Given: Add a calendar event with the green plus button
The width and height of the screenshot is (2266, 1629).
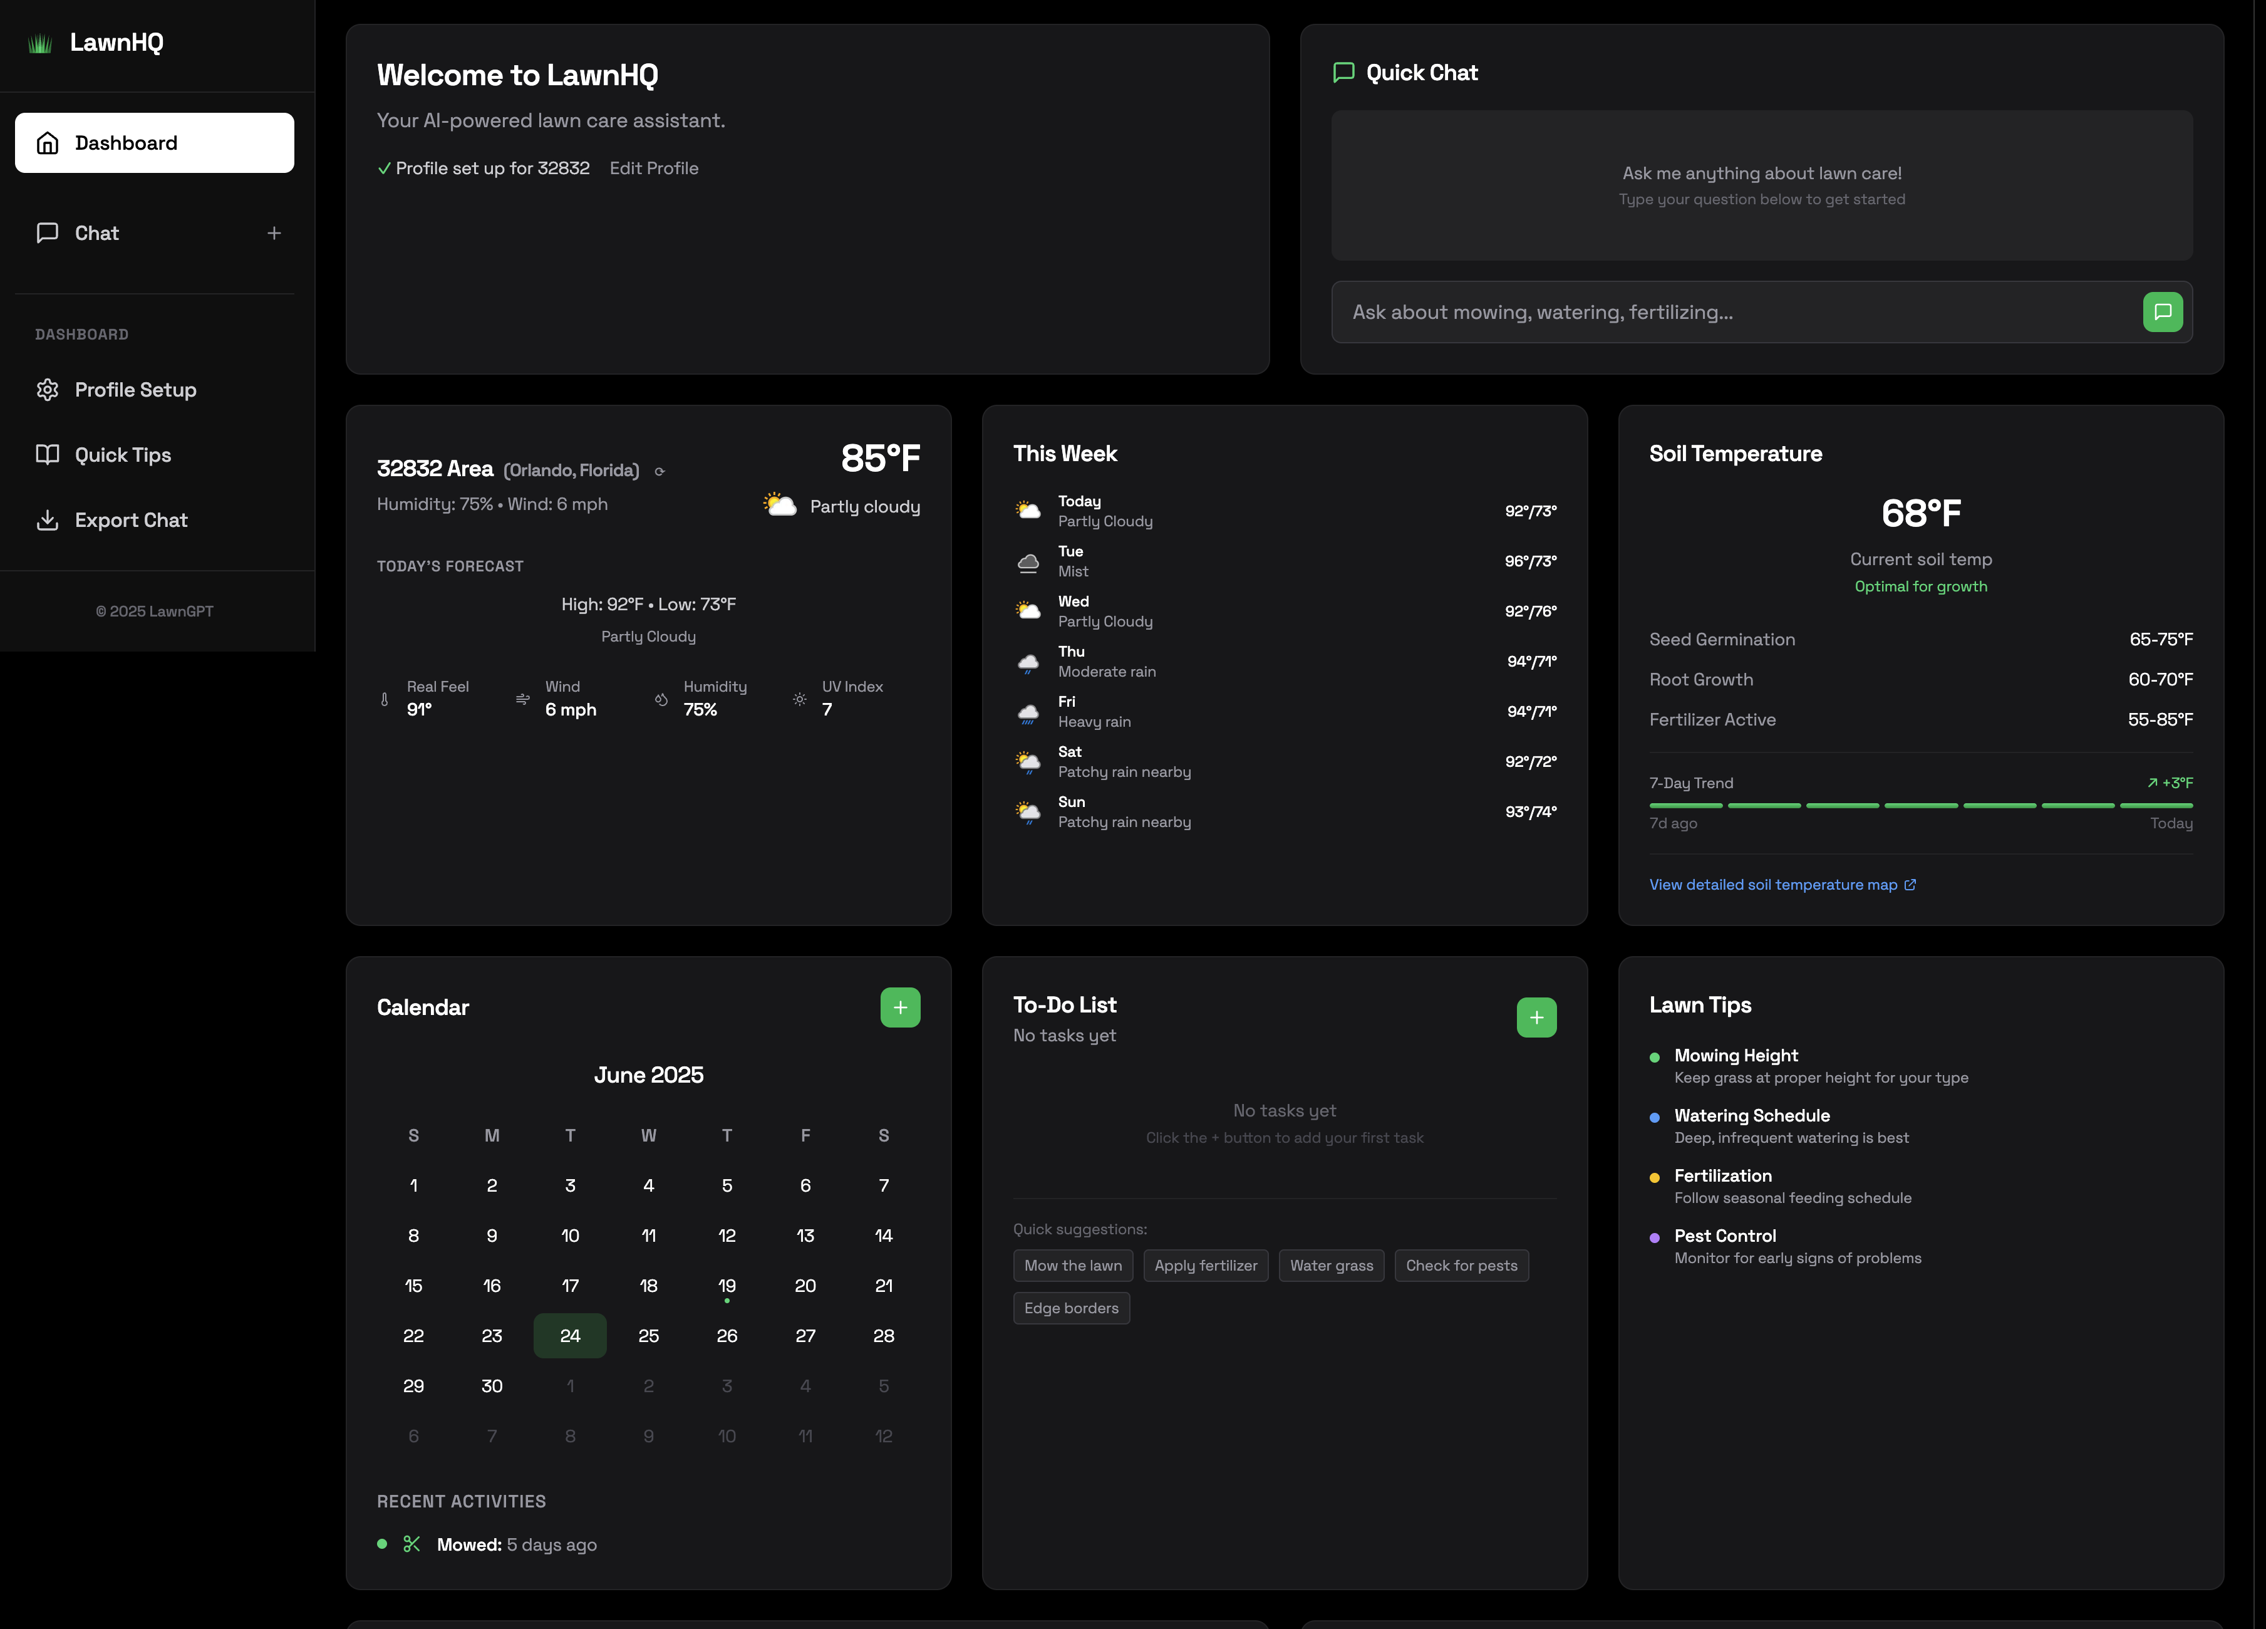Looking at the screenshot, I should pyautogui.click(x=900, y=1007).
